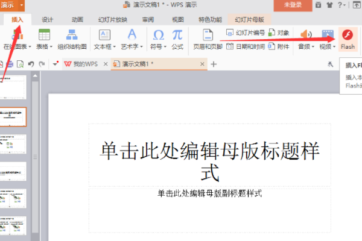
Task: Close the 我的WPS tab
Action: 106,64
